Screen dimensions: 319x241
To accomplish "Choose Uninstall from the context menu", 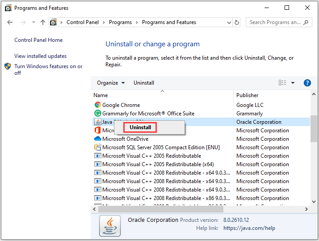I will coord(140,127).
